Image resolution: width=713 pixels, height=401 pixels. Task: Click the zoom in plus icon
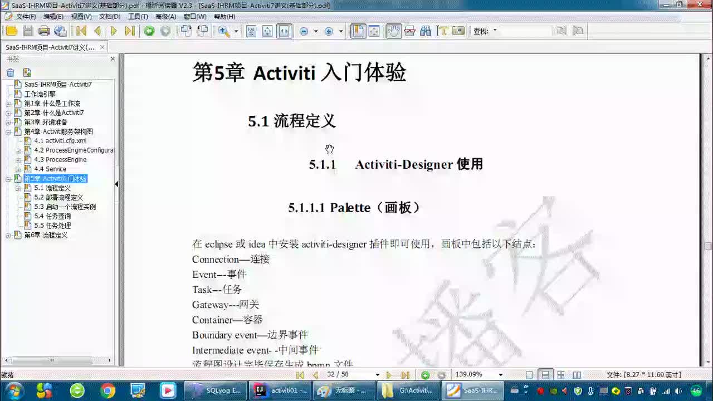click(329, 31)
